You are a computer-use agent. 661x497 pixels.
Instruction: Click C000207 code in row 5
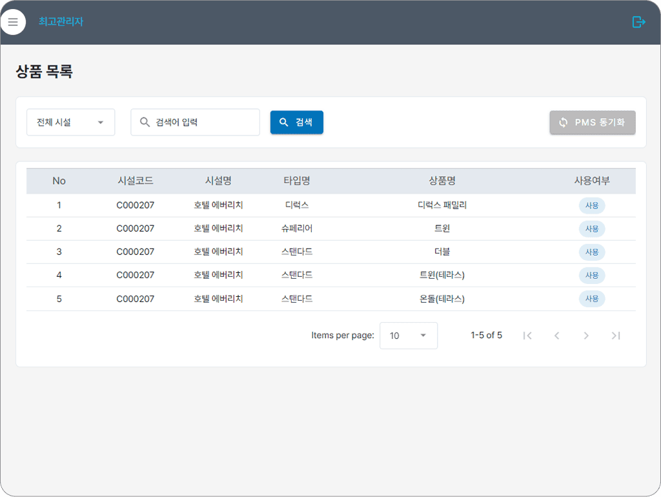[x=136, y=299]
